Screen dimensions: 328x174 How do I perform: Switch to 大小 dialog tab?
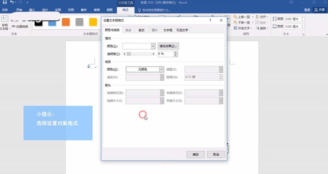click(x=128, y=30)
